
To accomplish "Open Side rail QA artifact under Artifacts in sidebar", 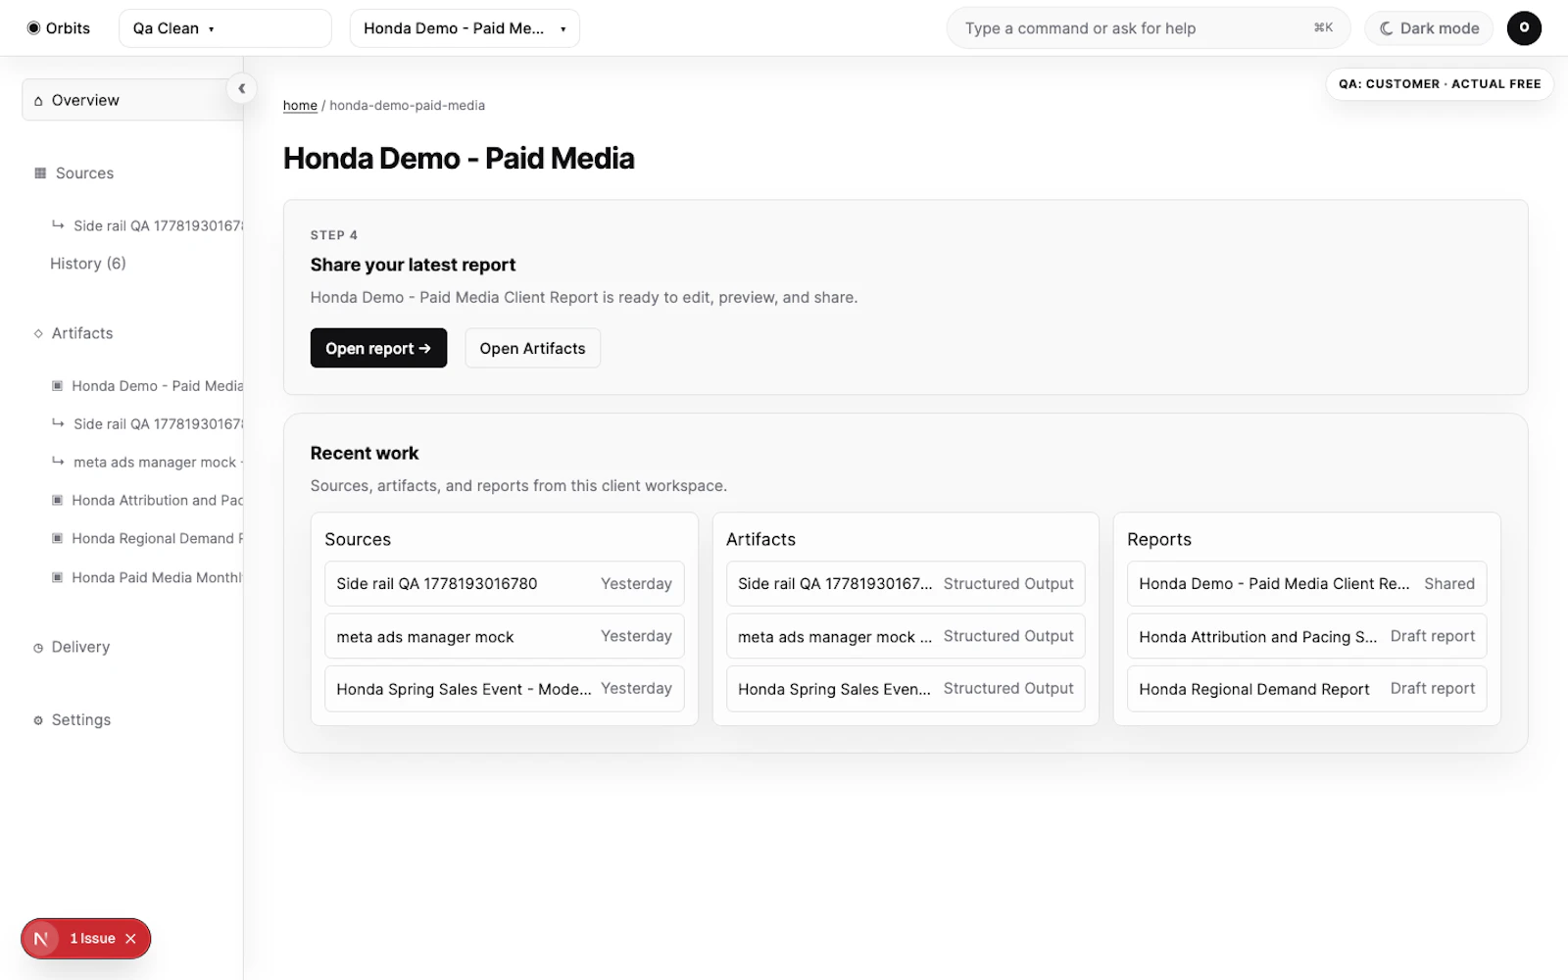I will click(147, 424).
